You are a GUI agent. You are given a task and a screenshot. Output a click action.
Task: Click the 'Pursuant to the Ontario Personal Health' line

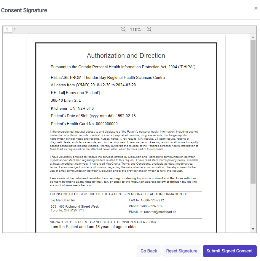(123, 67)
